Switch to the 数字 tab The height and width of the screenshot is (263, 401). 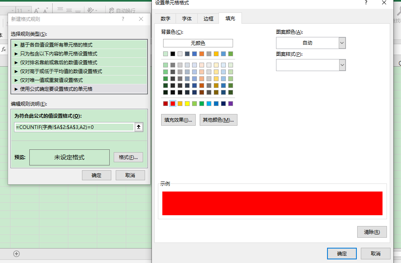(166, 18)
